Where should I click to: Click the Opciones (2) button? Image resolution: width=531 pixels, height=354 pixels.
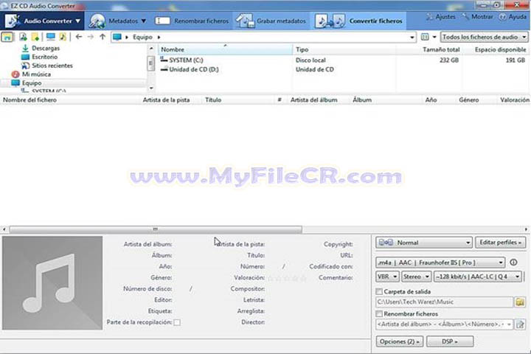399,341
